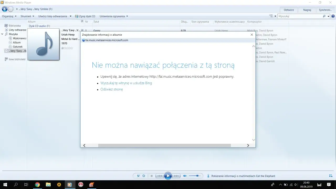Uncheck the select-all tracks checkbox
Image resolution: width=336 pixels, height=189 pixels.
[82, 22]
